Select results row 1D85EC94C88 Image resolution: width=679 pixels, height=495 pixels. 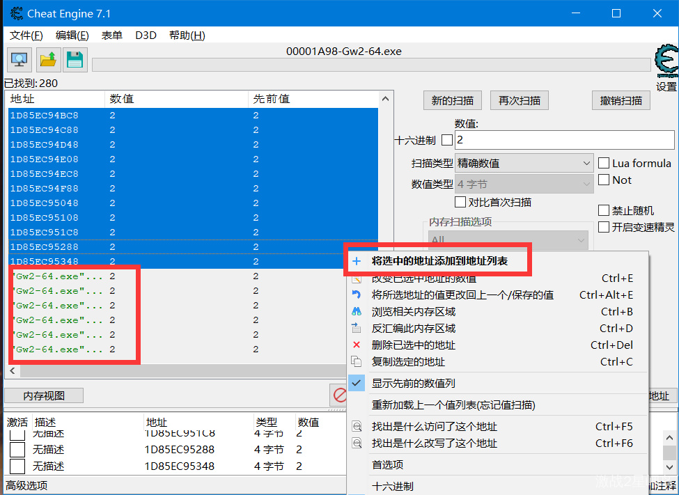tap(193, 130)
